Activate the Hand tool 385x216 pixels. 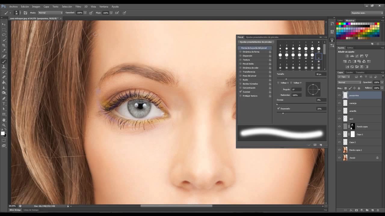coord(4,120)
